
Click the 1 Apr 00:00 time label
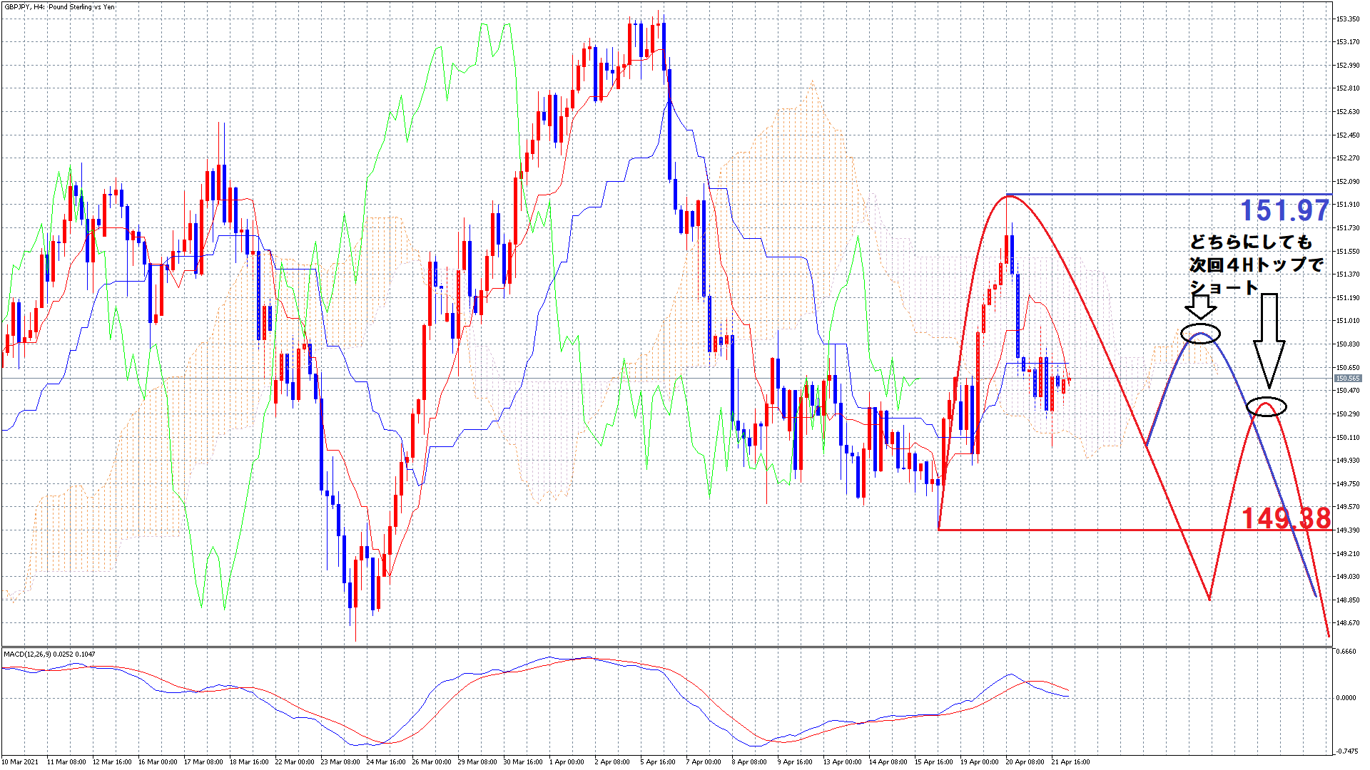coord(567,761)
